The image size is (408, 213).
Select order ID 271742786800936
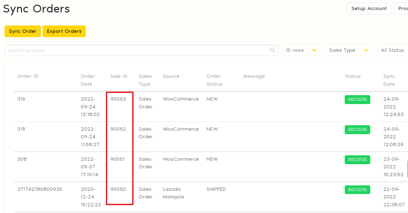click(x=40, y=189)
